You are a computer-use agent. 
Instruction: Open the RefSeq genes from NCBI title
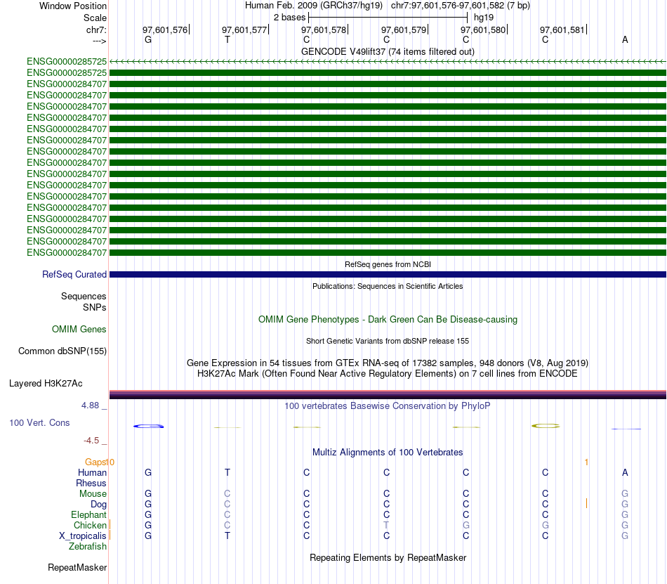(388, 264)
